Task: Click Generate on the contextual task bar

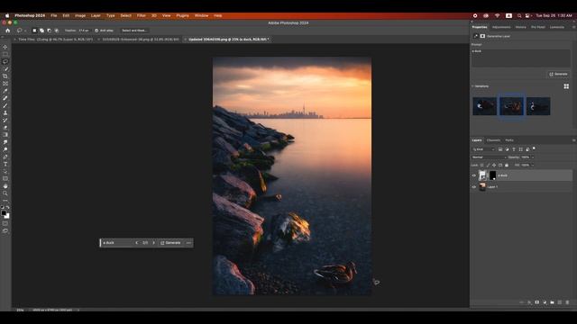Action: pyautogui.click(x=170, y=243)
